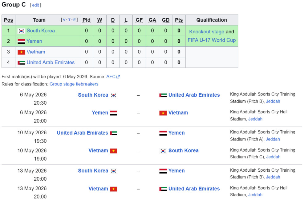Image resolution: width=308 pixels, height=205 pixels.
Task: Click the Vietnam flag in Yemen–Vietnam fixture
Action: click(x=163, y=113)
